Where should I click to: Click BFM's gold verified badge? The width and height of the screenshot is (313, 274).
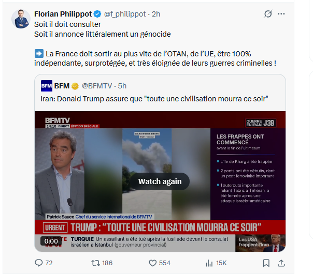75,85
